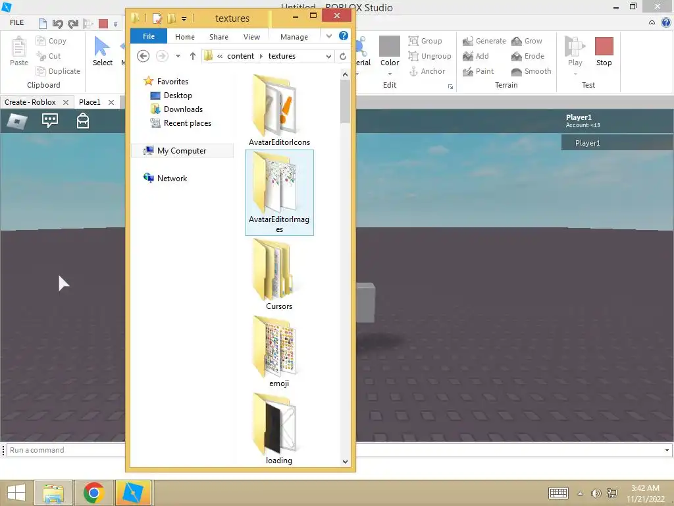Viewport: 674px width, 506px height.
Task: Click the Play test button
Action: click(x=575, y=51)
